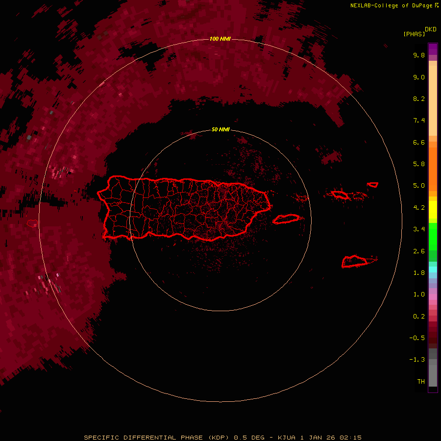
Task: Click the 0.2 scale value
Action: click(x=419, y=317)
